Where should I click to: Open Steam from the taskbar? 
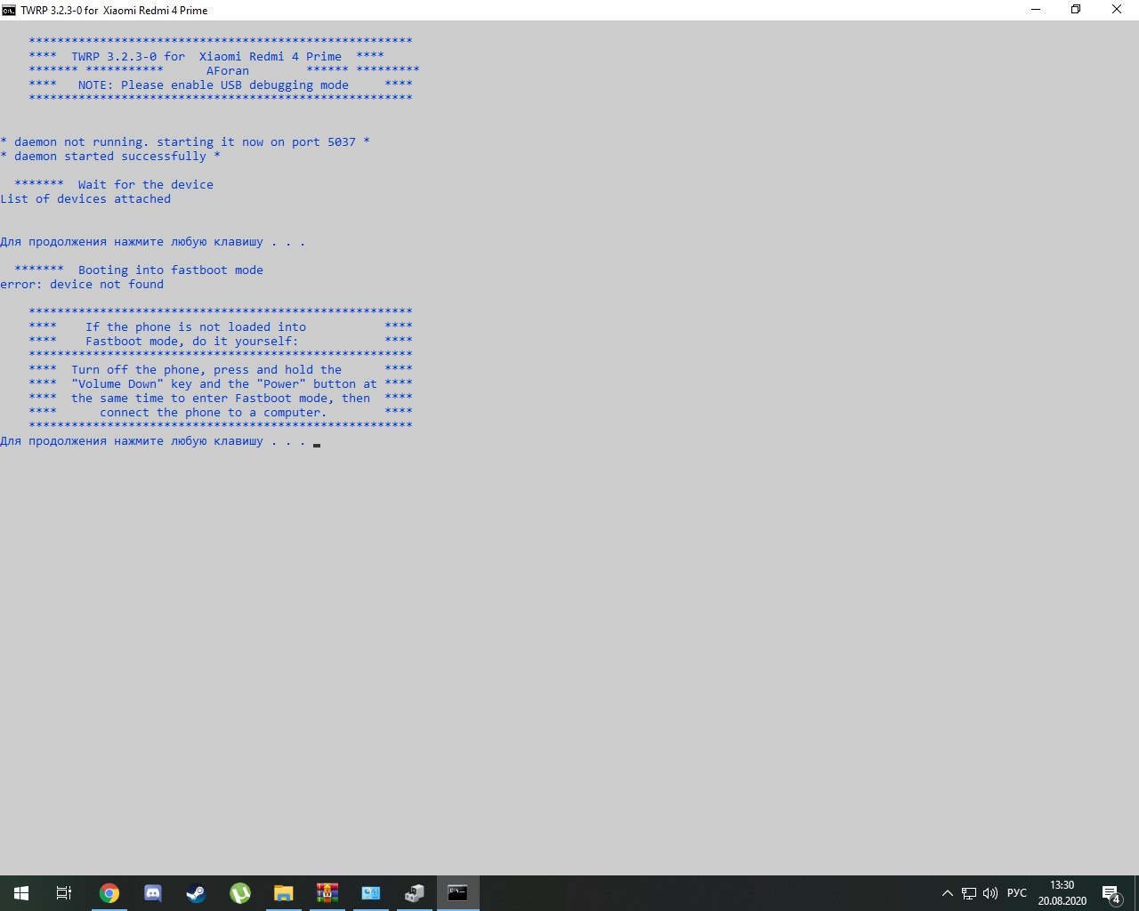click(196, 893)
